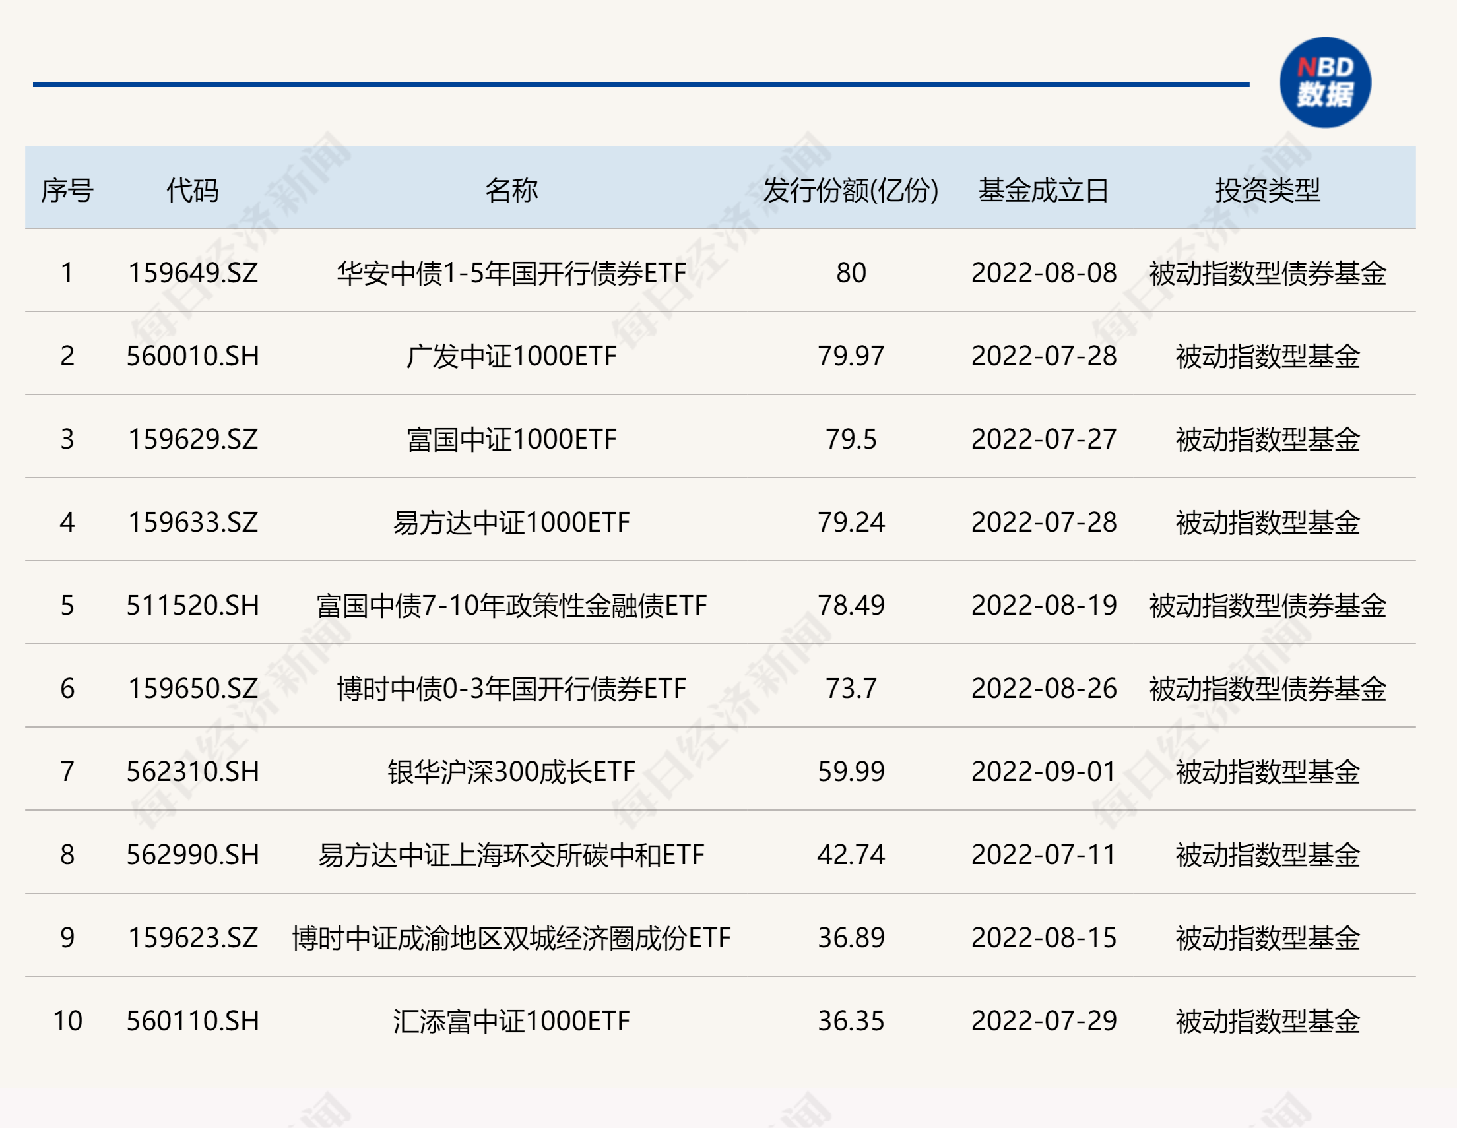The width and height of the screenshot is (1457, 1128).
Task: Click fund name 银华沪深300成长ETF
Action: pyautogui.click(x=511, y=772)
